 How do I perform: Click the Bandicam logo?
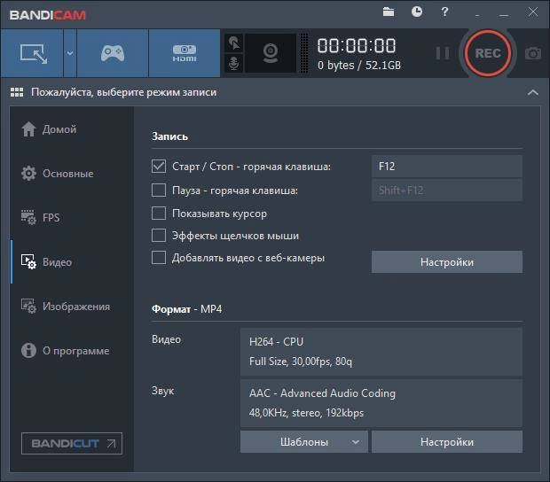click(48, 15)
